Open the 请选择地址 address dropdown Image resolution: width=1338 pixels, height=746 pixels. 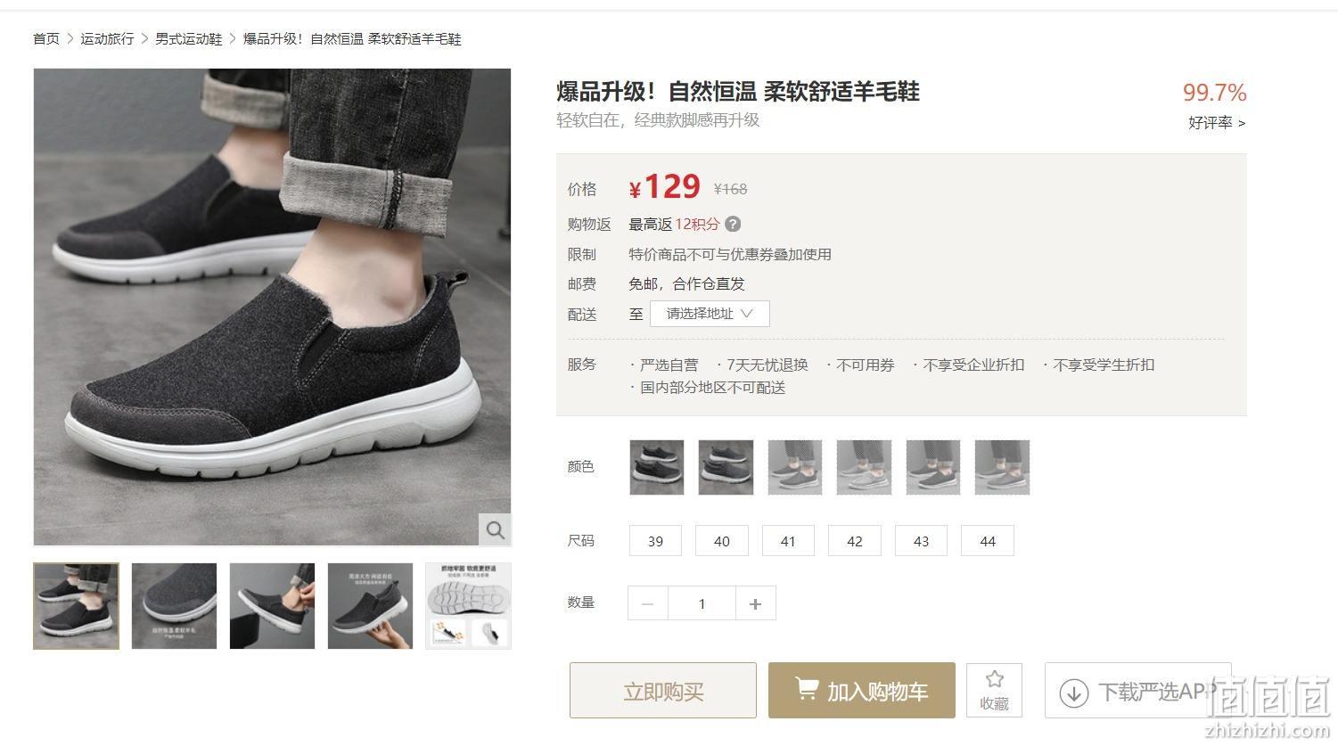click(x=710, y=314)
